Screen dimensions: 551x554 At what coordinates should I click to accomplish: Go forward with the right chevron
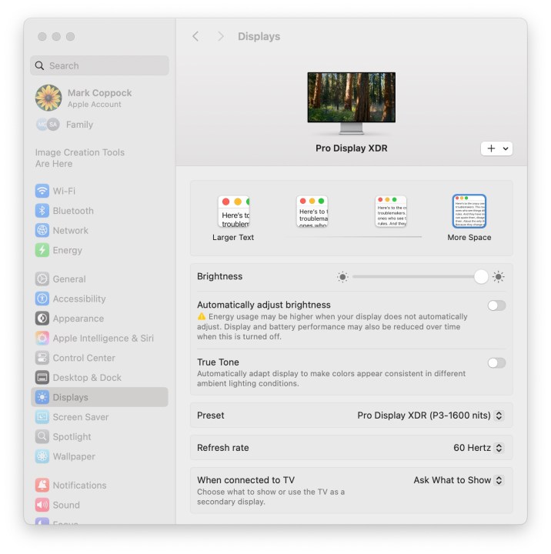tap(221, 36)
